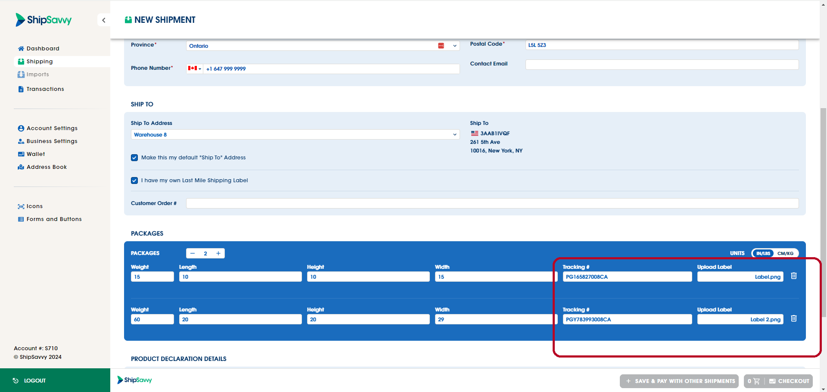This screenshot has height=392, width=827.
Task: Click Upload Label field showing Label 2.png
Action: [740, 319]
